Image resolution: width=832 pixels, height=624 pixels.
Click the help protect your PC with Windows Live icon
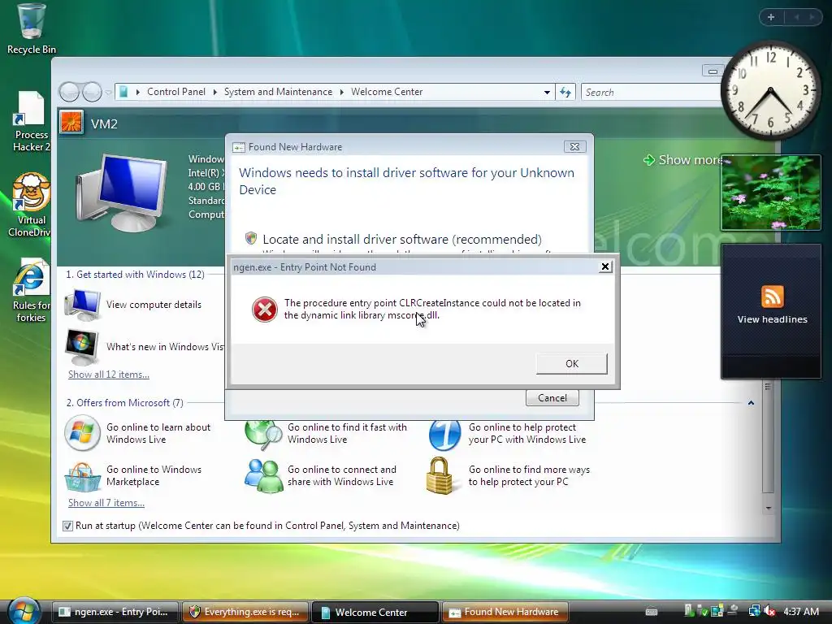pos(444,435)
